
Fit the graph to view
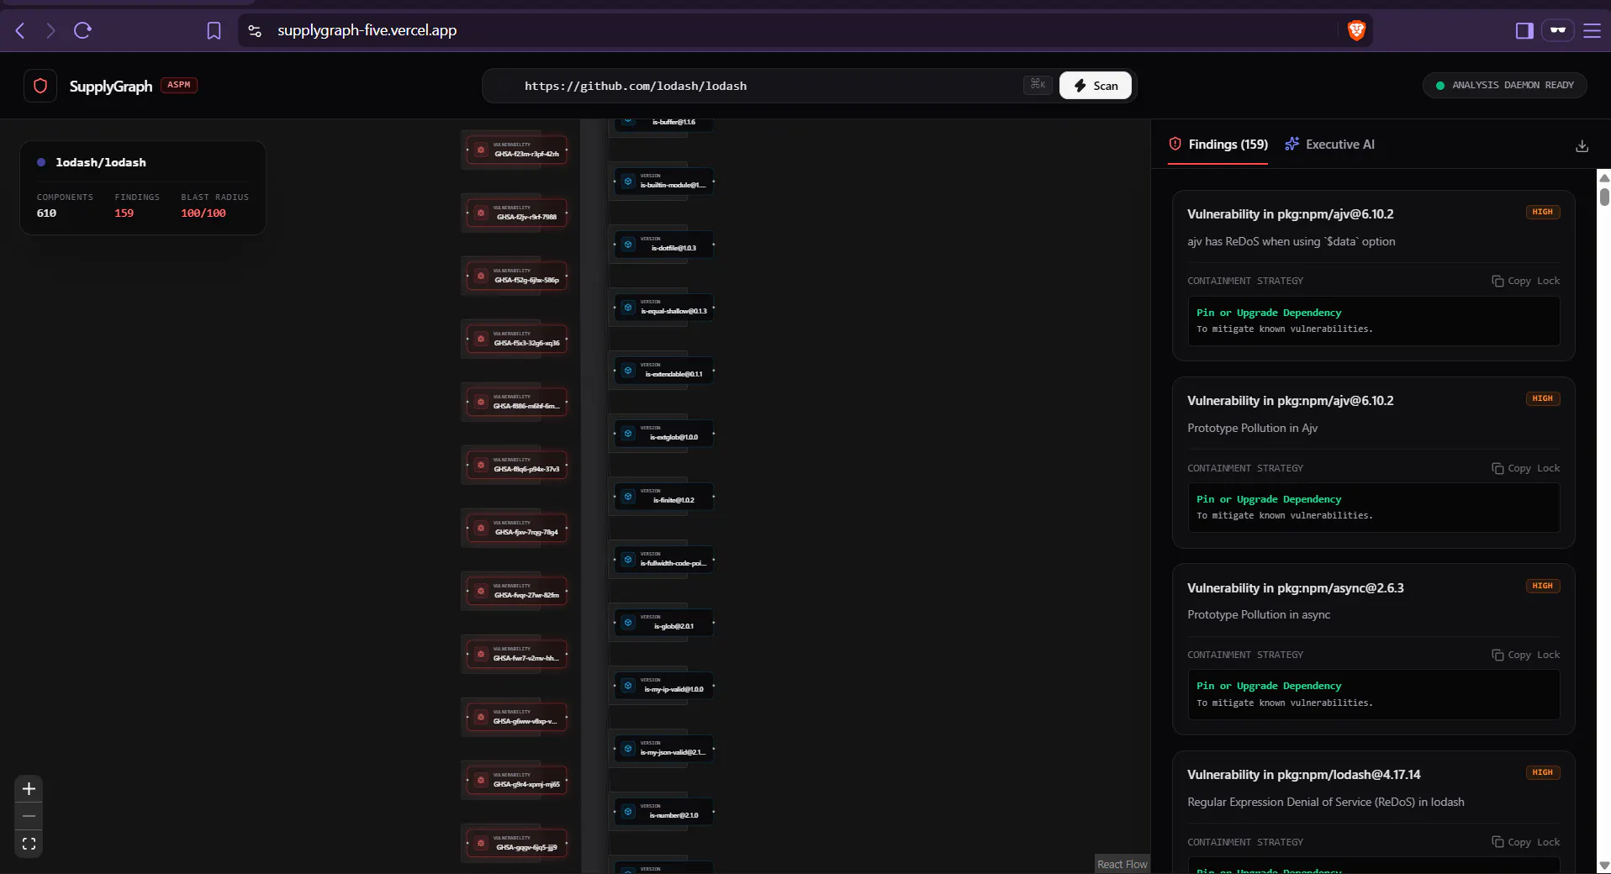(29, 844)
